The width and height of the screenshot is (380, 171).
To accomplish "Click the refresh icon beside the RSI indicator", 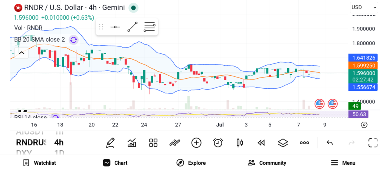I will (x=56, y=117).
